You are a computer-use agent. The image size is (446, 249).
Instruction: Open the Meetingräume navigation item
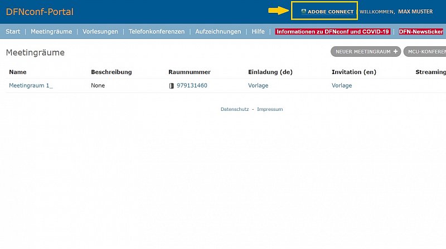(x=51, y=32)
